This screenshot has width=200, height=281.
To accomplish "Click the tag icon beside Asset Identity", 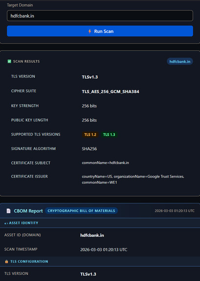I will click(x=6, y=223).
